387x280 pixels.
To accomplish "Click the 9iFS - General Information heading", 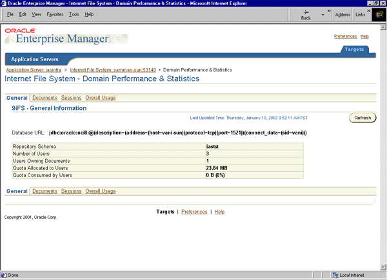I will (49, 108).
